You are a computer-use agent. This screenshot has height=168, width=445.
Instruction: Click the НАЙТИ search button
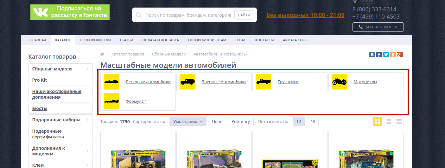244,15
